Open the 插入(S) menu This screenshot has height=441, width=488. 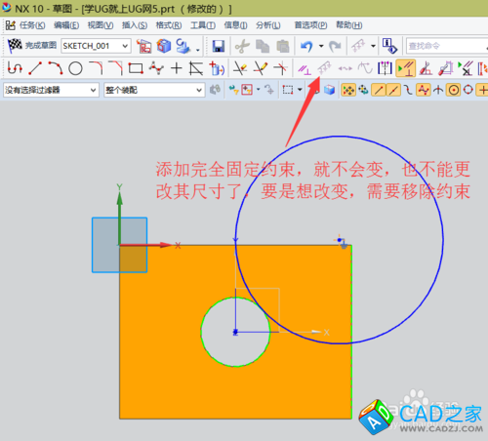(135, 25)
